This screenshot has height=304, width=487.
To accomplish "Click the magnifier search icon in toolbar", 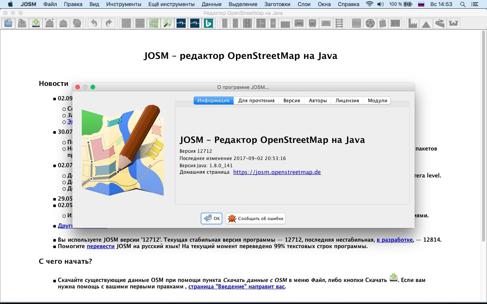I will click(167, 23).
